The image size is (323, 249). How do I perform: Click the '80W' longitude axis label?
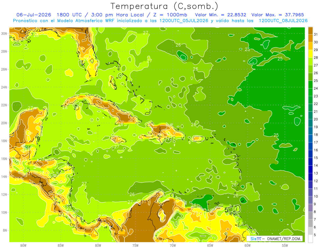98,246
